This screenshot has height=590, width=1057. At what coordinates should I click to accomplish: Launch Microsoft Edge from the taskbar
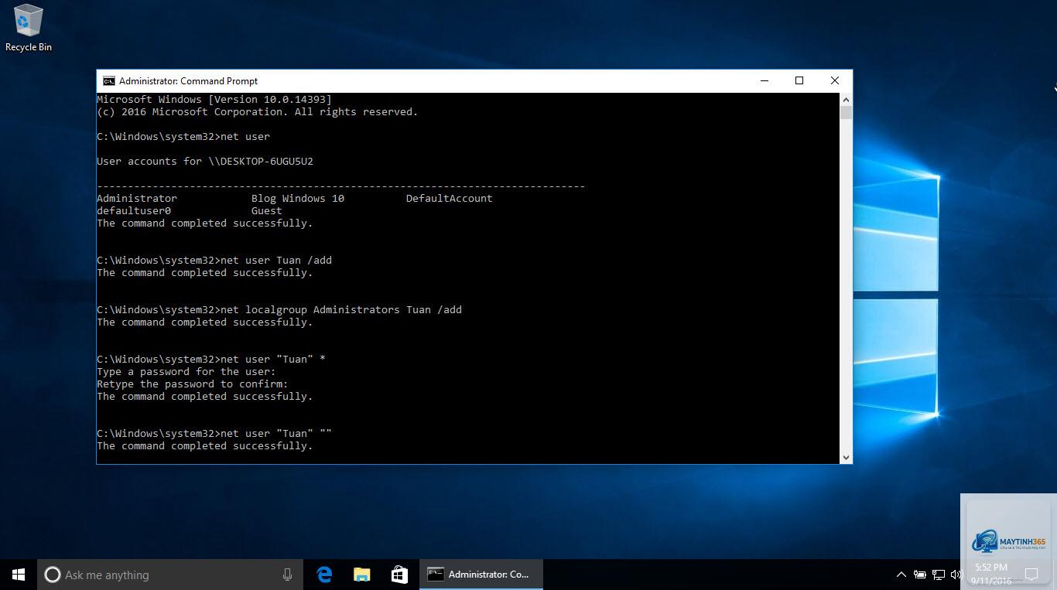(x=324, y=575)
